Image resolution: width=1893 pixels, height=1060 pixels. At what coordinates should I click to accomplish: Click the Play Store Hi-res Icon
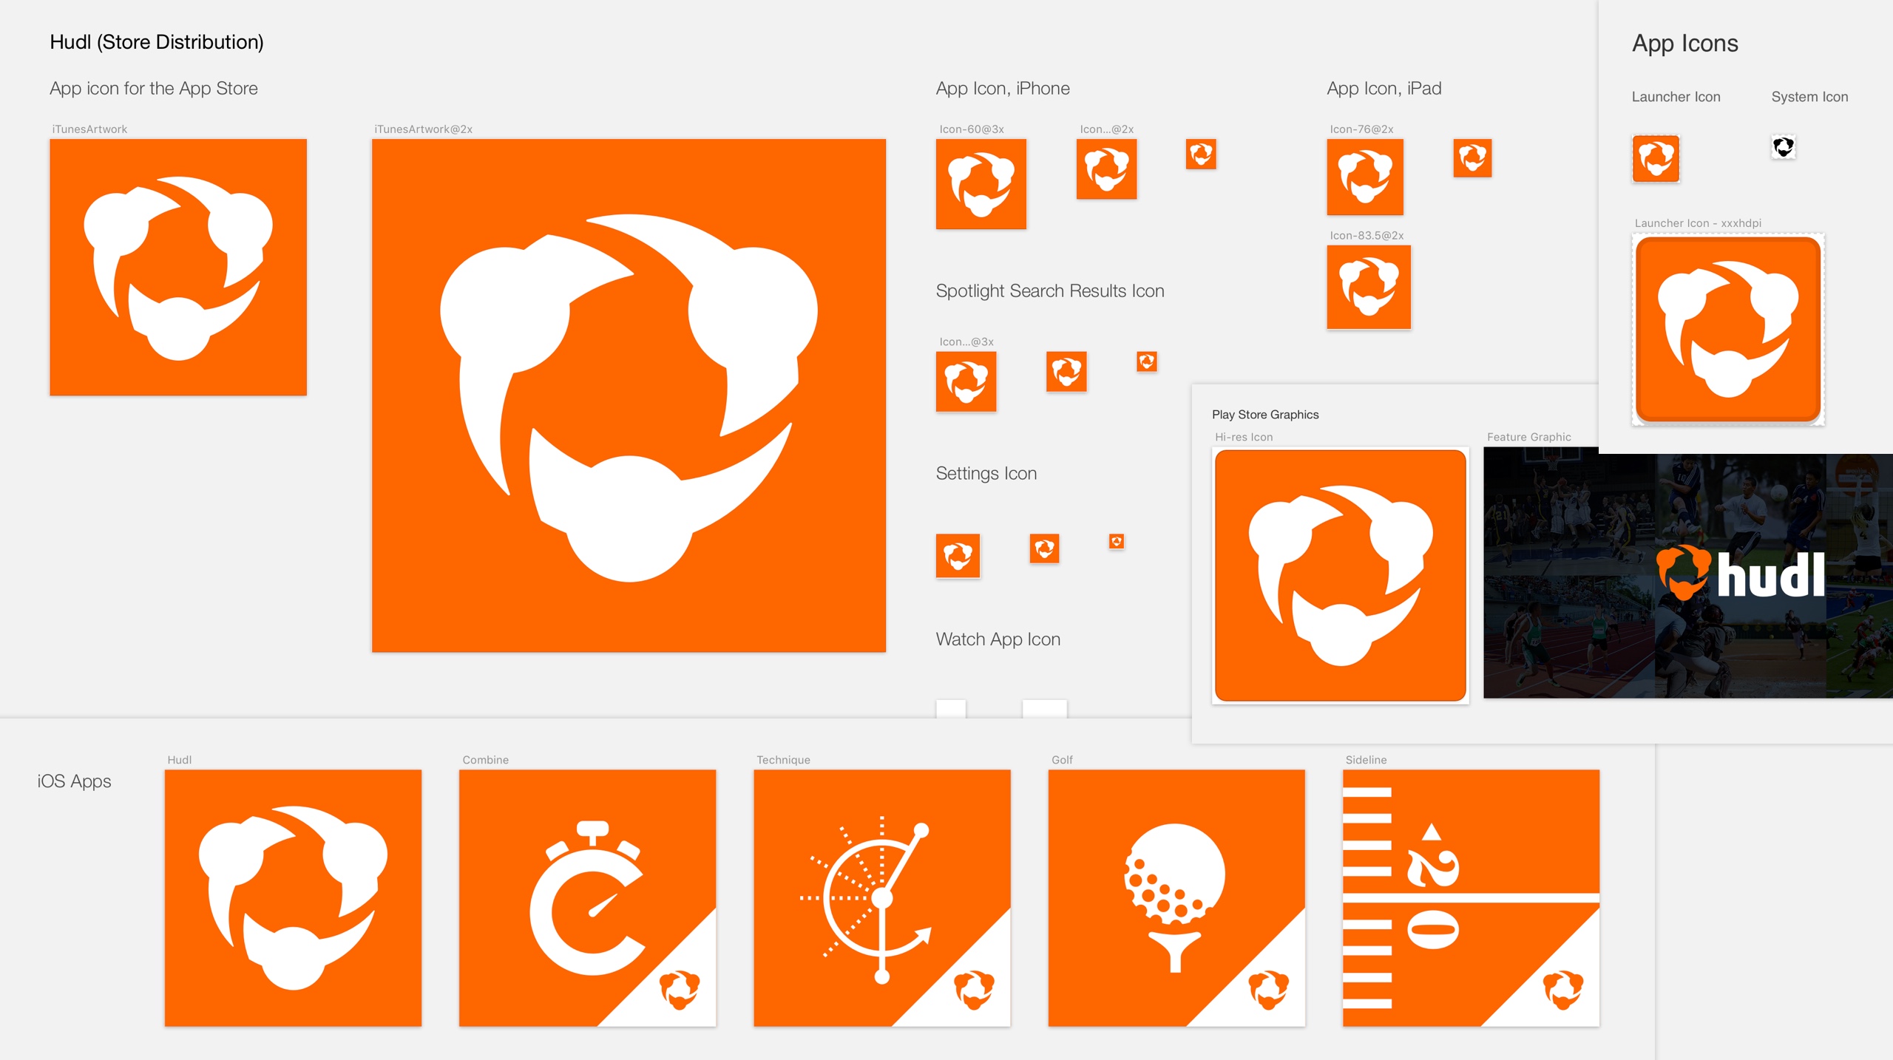[1341, 575]
